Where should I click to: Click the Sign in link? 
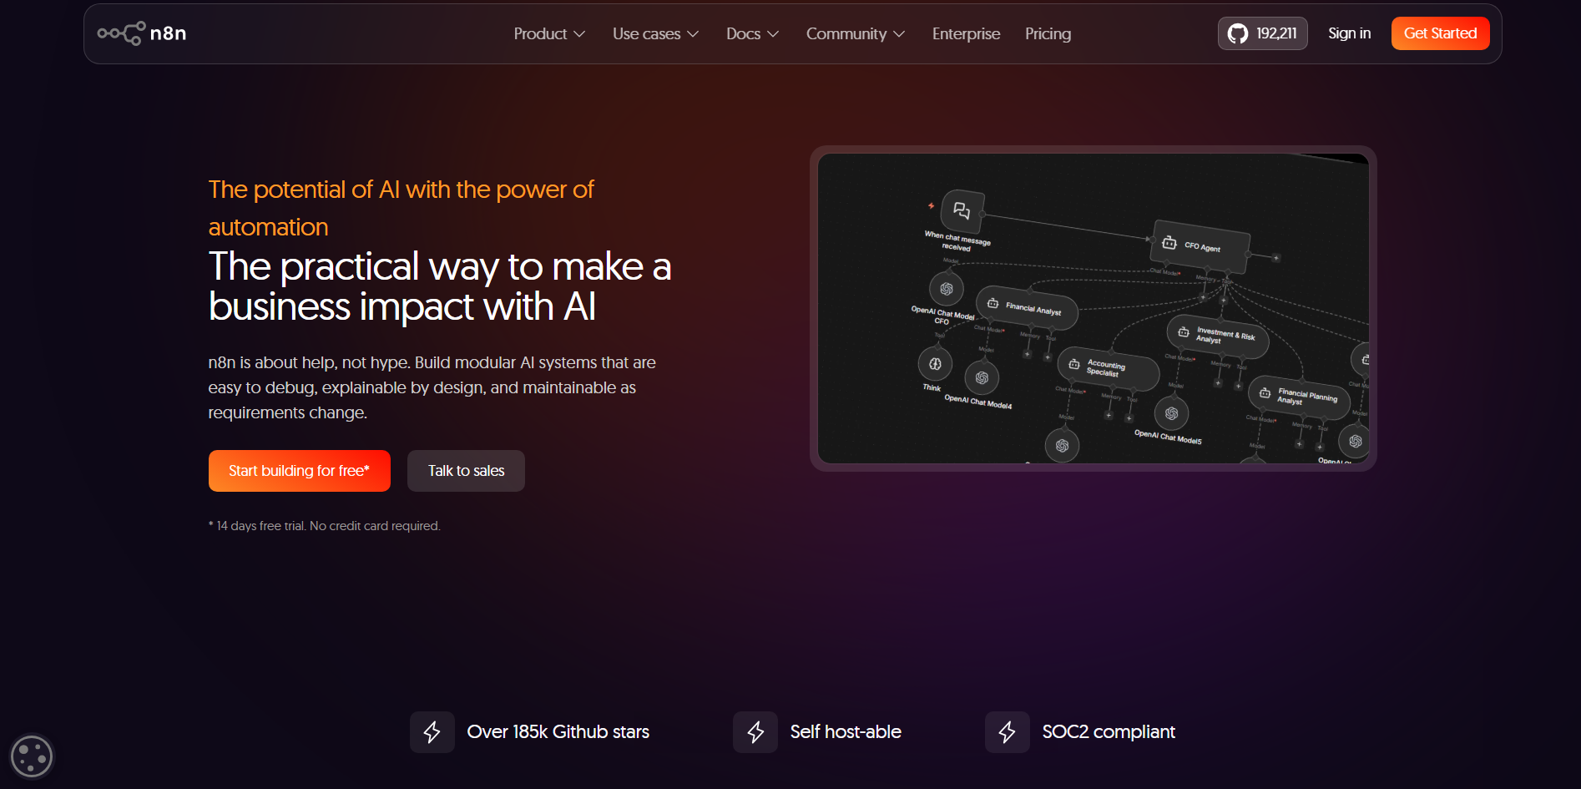1349,33
